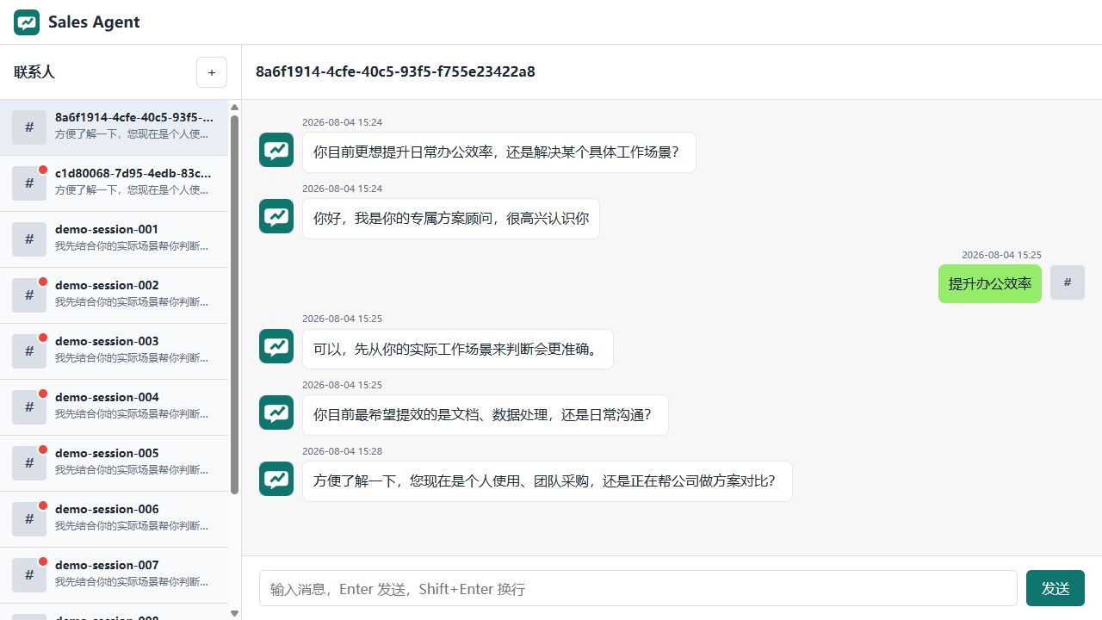
Task: Click the Sales Agent logo icon
Action: pyautogui.click(x=27, y=22)
